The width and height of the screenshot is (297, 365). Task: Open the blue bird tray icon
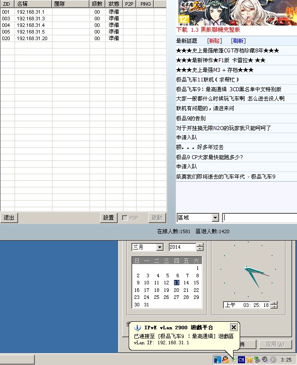tap(218, 360)
